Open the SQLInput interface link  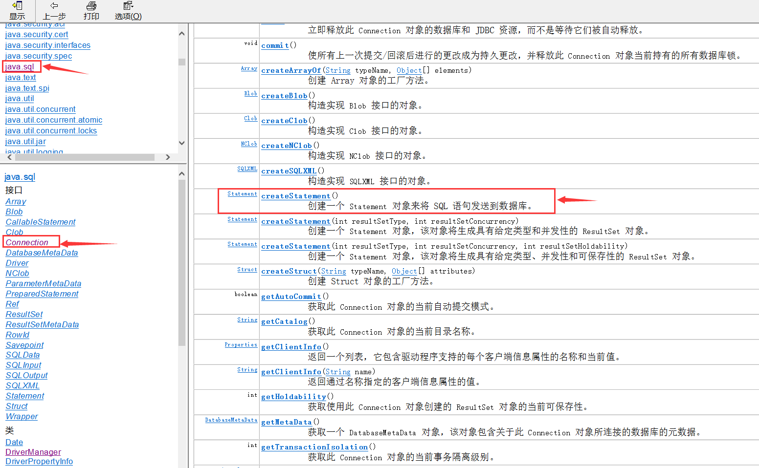click(x=23, y=365)
